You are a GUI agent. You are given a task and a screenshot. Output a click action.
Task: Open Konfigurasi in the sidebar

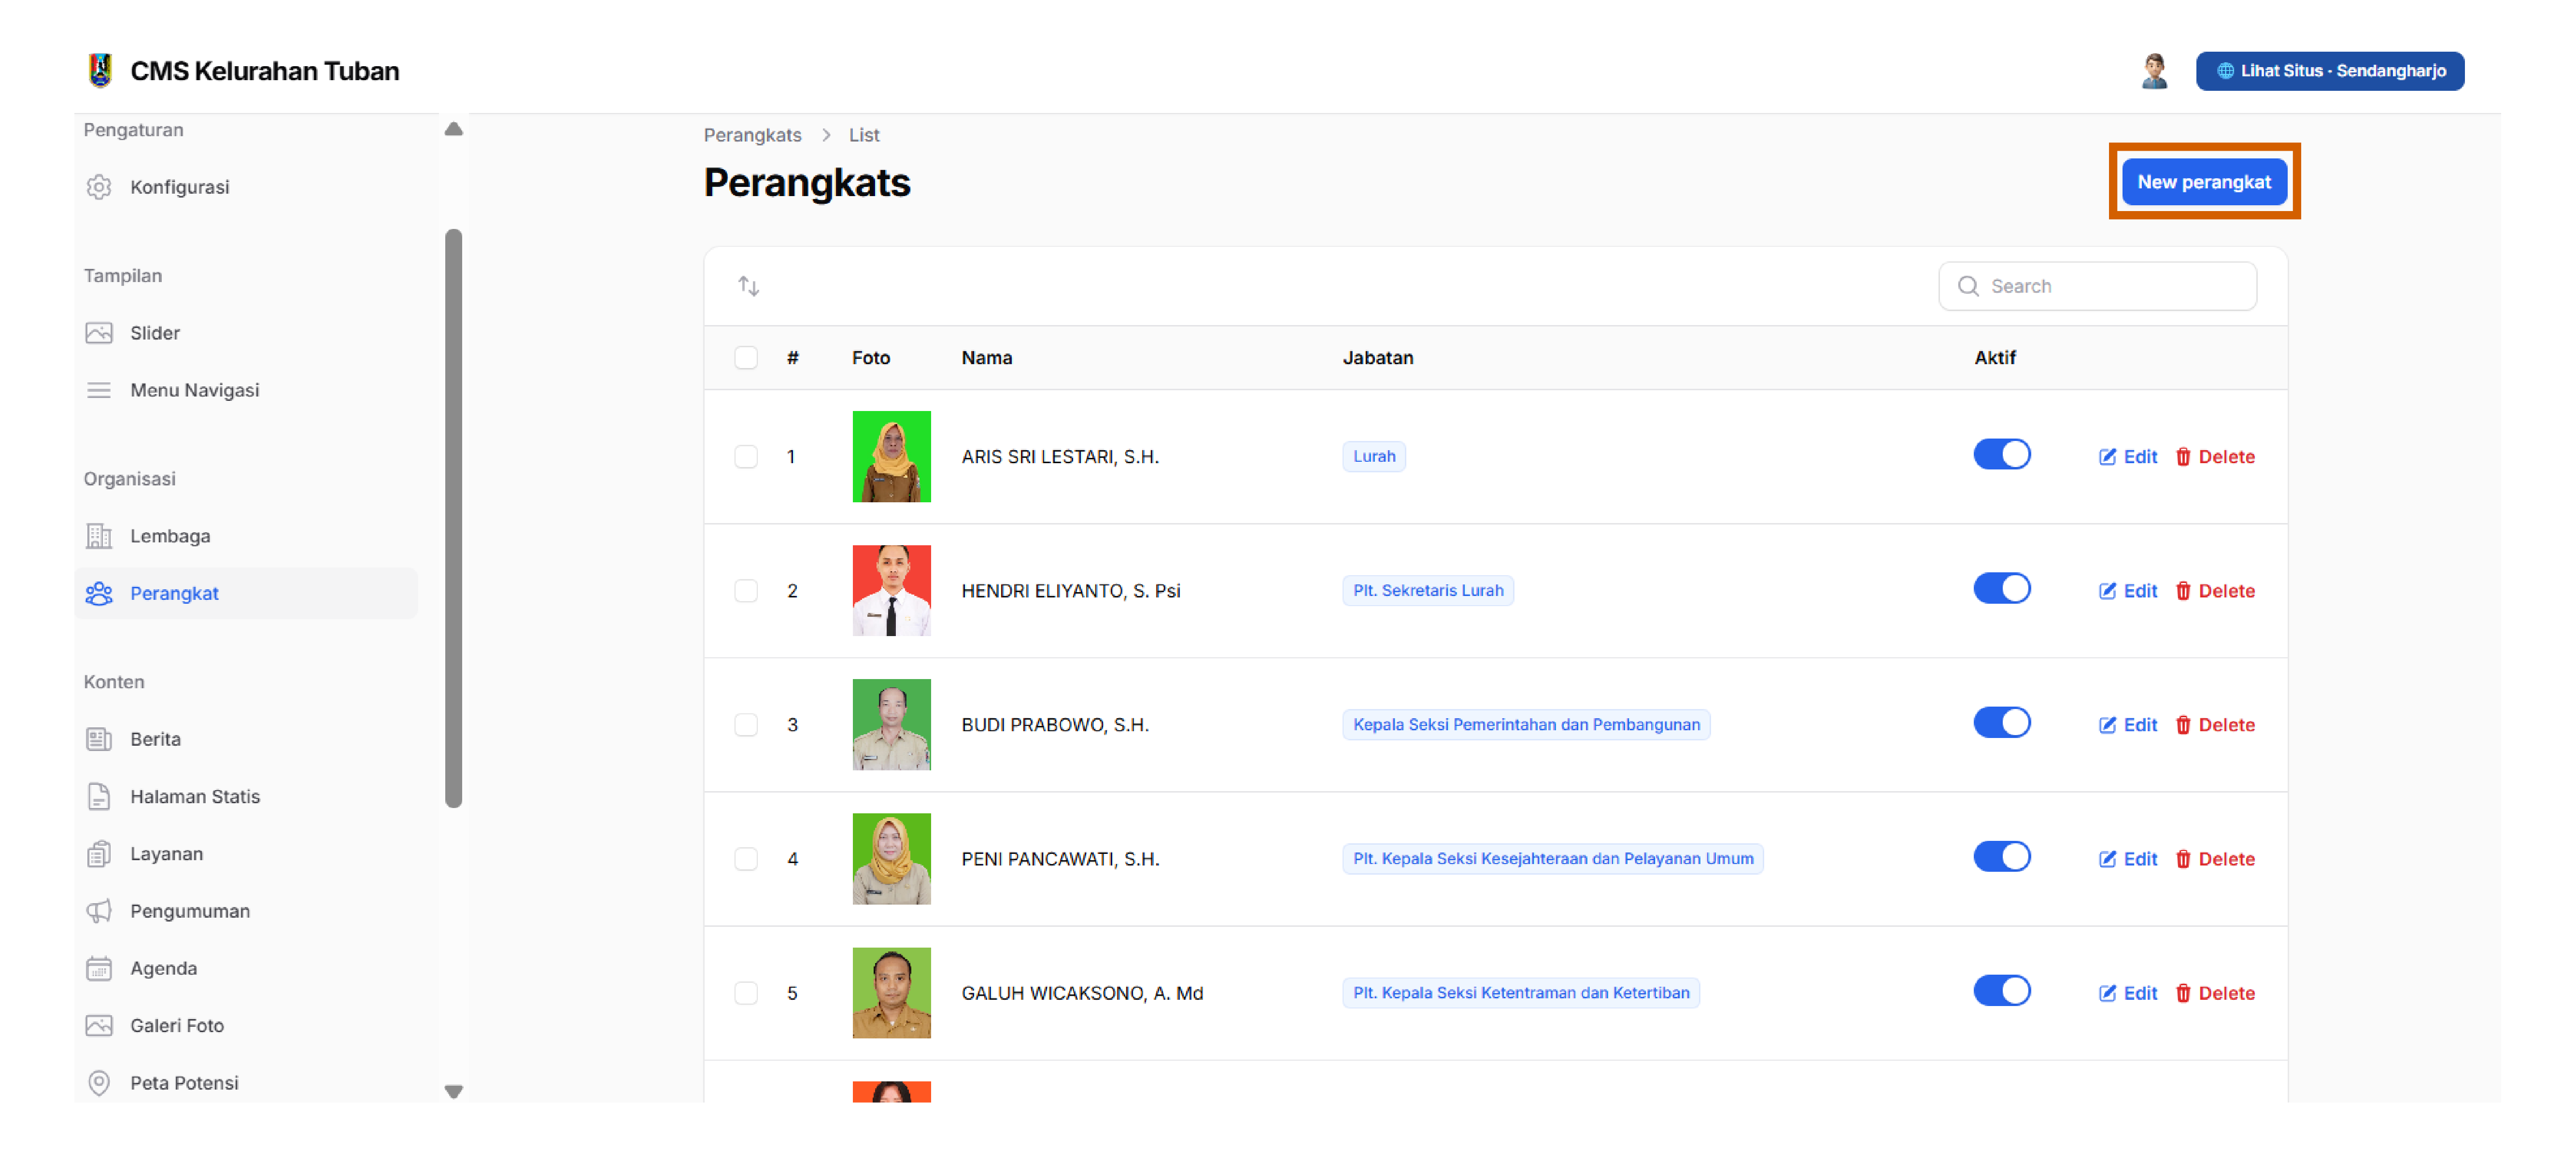(246, 187)
